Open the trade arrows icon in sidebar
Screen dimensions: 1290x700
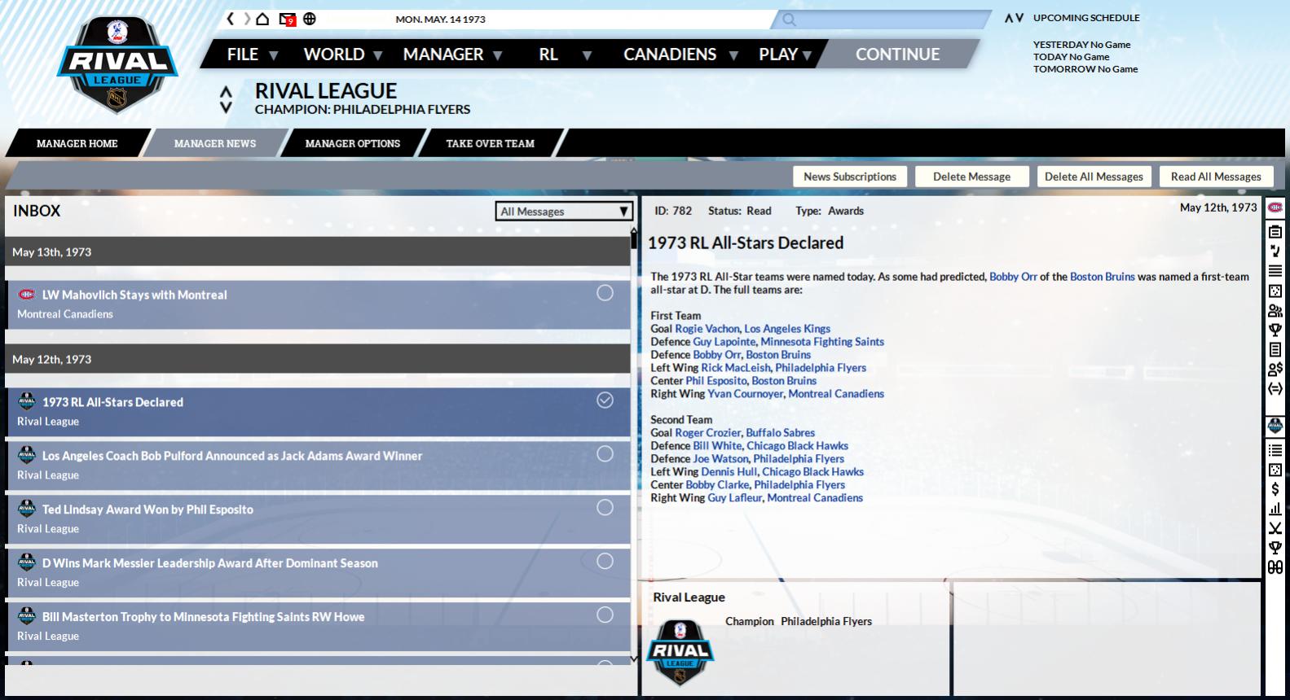(1275, 388)
